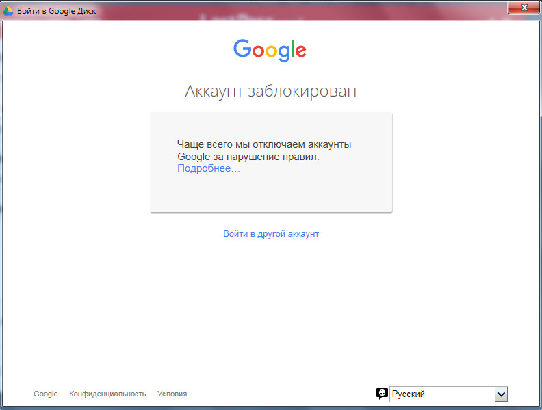Click 'Войти в другой аккаунт' link
The width and height of the screenshot is (542, 410).
coord(271,233)
